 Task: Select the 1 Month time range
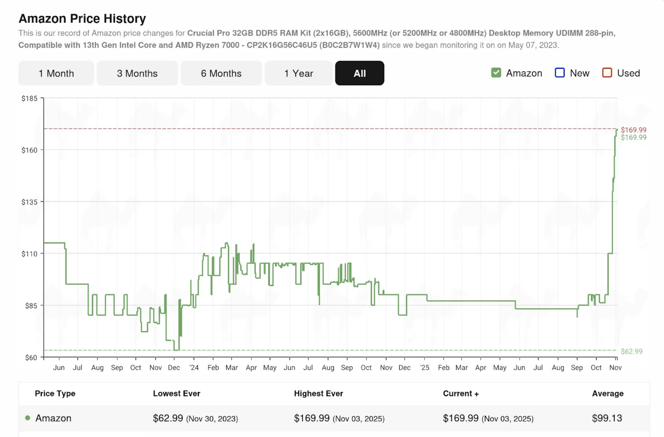pyautogui.click(x=56, y=73)
